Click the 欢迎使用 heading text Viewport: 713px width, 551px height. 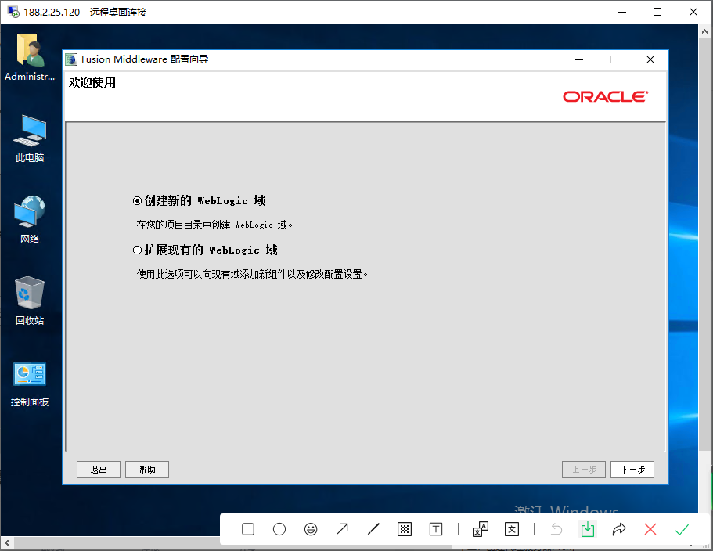point(92,83)
